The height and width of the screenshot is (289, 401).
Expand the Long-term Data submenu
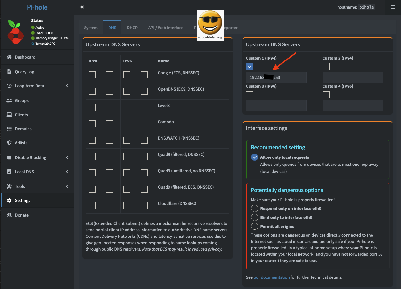click(x=67, y=86)
